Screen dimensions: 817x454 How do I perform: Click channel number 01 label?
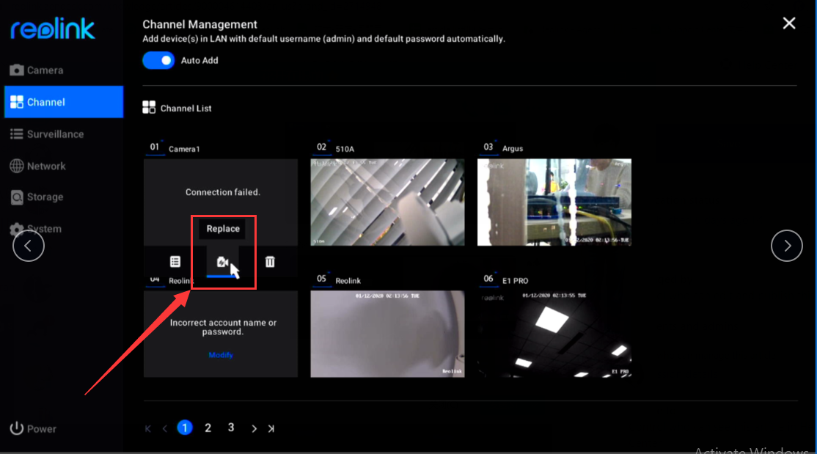[155, 147]
